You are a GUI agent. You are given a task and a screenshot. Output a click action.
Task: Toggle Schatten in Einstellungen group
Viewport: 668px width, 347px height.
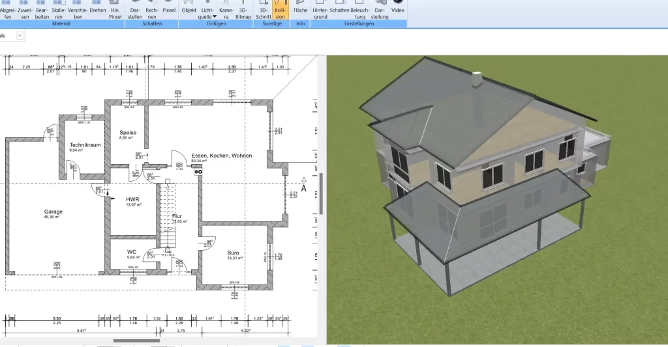point(339,9)
